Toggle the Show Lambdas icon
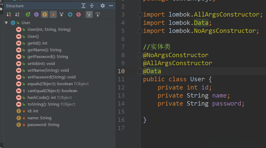Viewport: 266px width, 148px height. click(78, 14)
